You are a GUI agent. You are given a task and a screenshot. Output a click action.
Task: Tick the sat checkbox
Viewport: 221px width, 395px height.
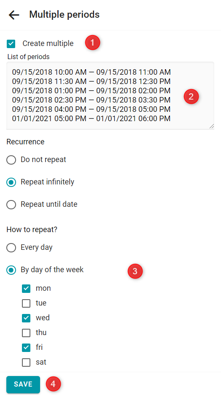(x=26, y=363)
